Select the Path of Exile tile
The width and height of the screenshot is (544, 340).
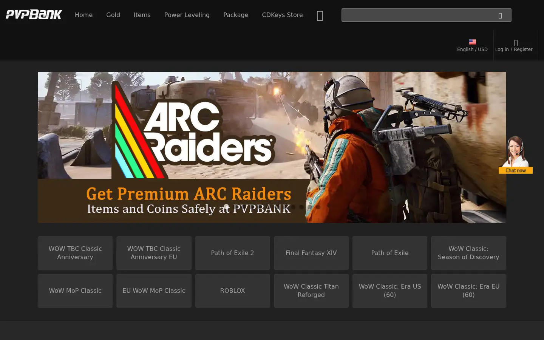click(390, 253)
